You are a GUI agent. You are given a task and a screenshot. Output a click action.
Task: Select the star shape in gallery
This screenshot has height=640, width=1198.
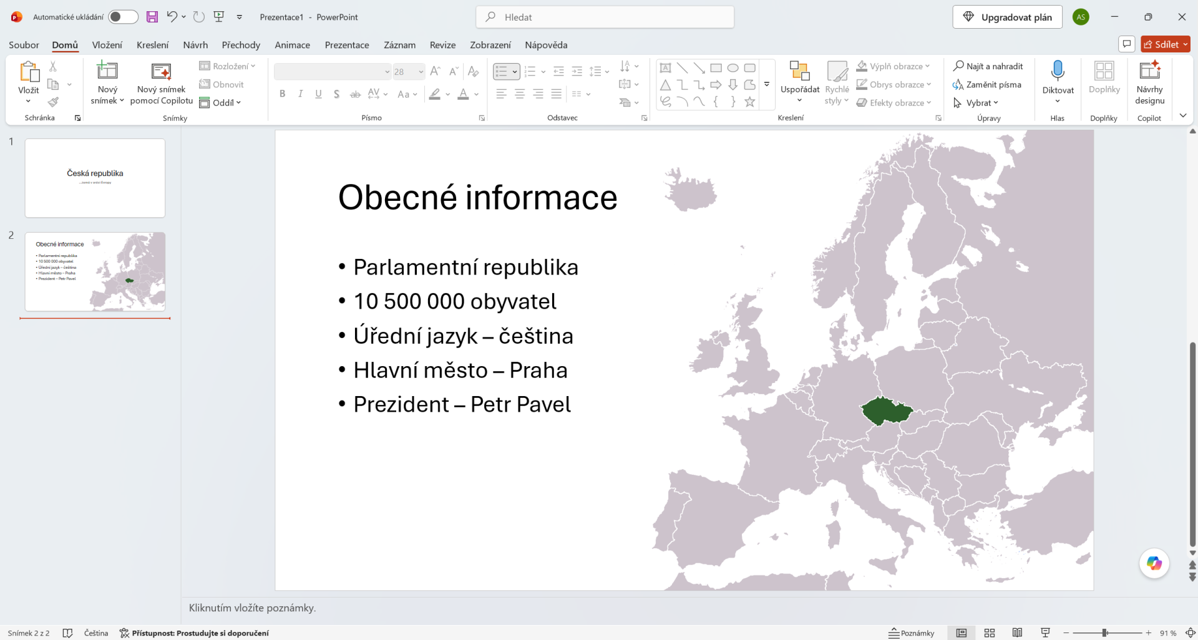pos(750,102)
